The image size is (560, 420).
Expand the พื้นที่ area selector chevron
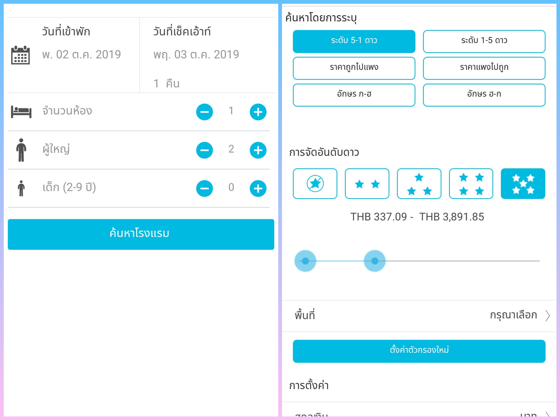coord(547,316)
